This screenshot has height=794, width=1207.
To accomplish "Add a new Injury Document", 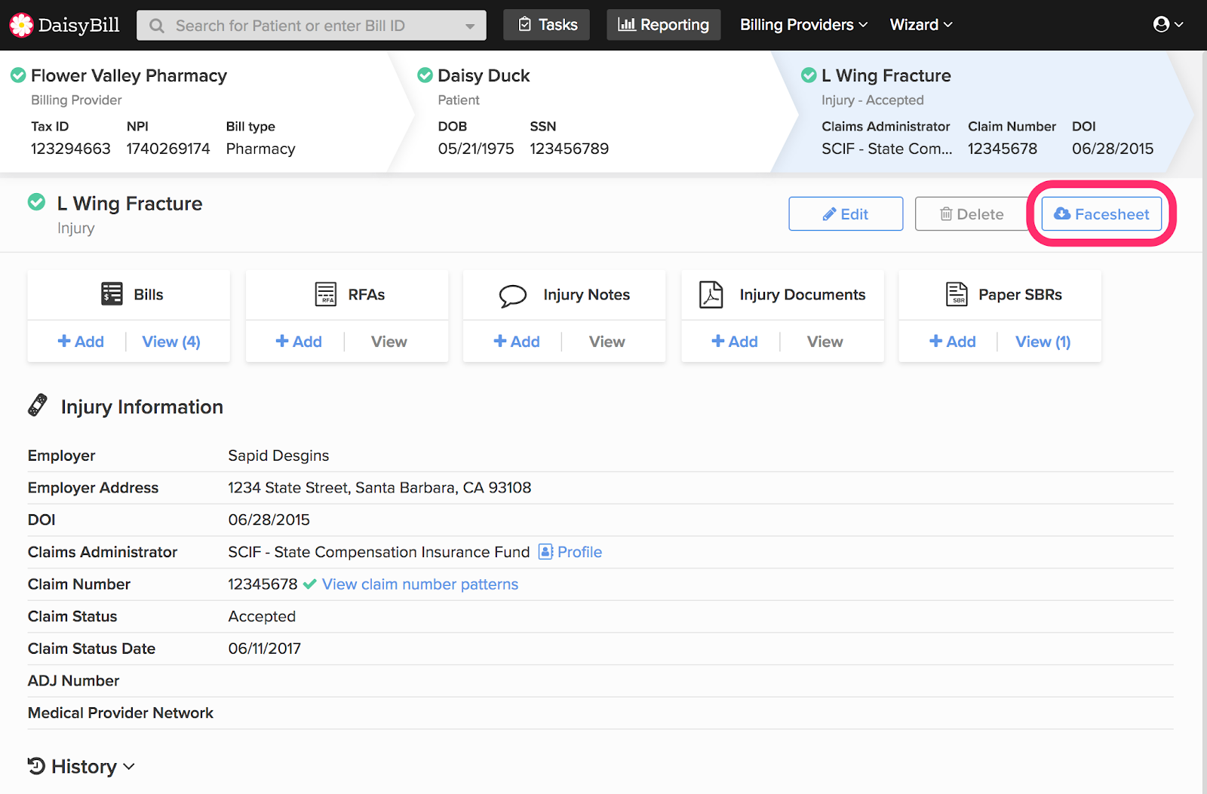I will pyautogui.click(x=735, y=342).
